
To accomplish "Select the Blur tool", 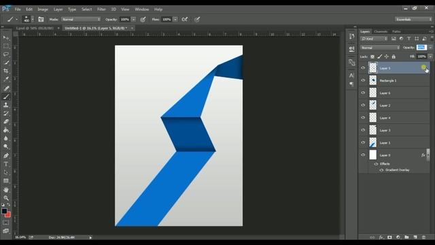I will (6, 138).
